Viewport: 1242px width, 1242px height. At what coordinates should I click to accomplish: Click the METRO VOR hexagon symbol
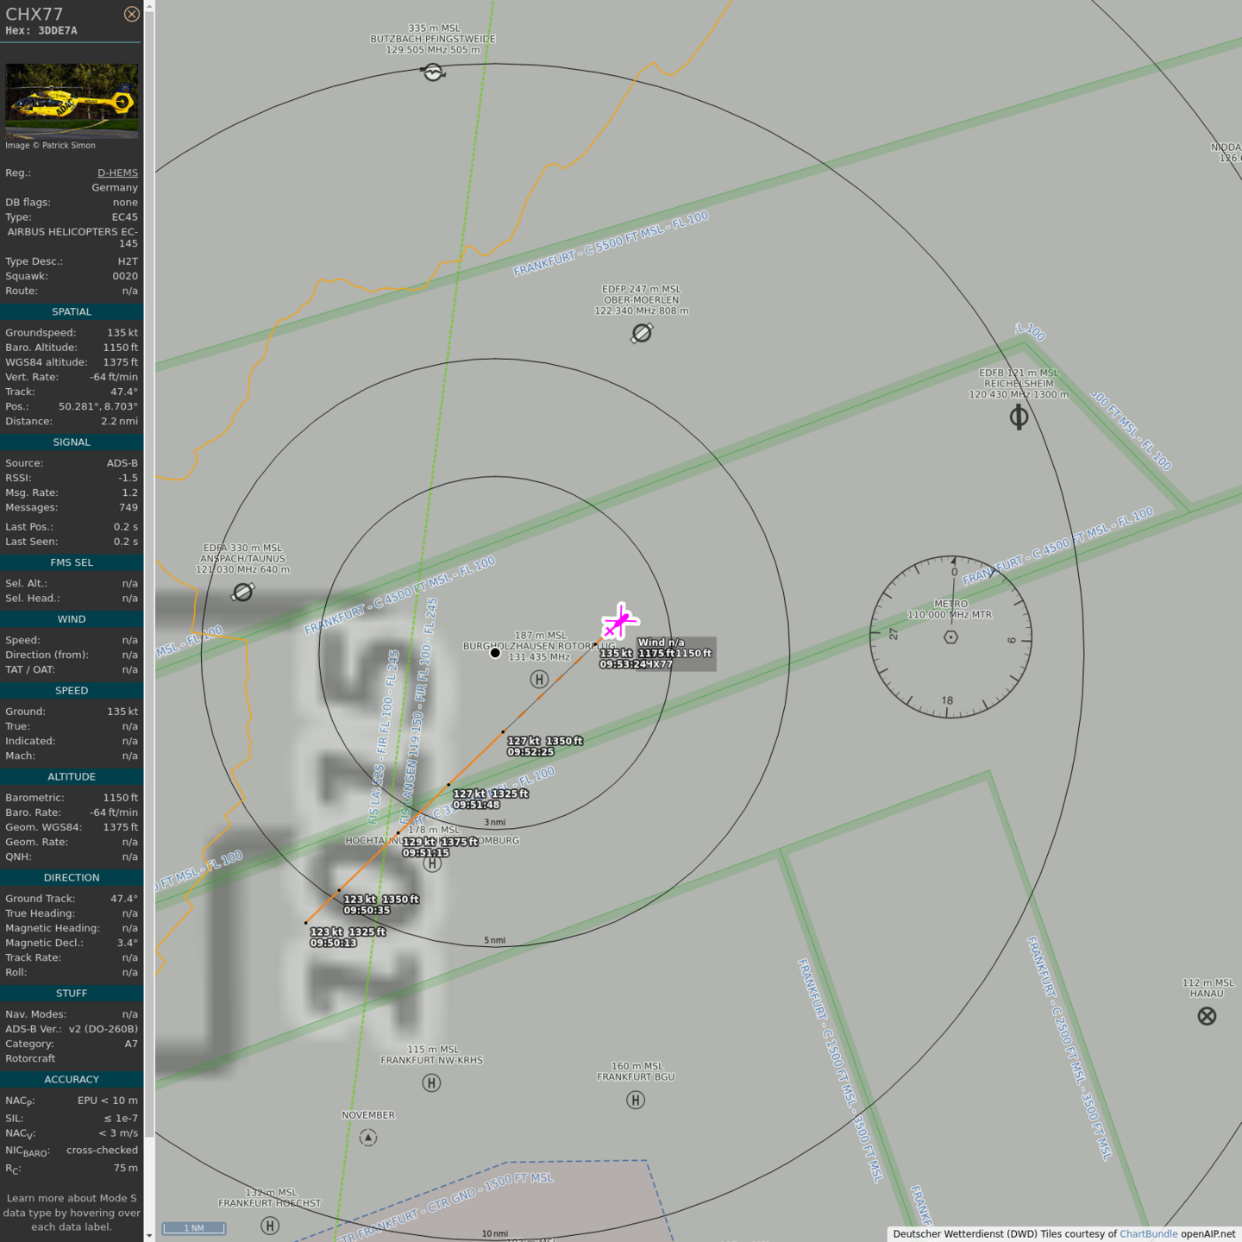coord(950,637)
